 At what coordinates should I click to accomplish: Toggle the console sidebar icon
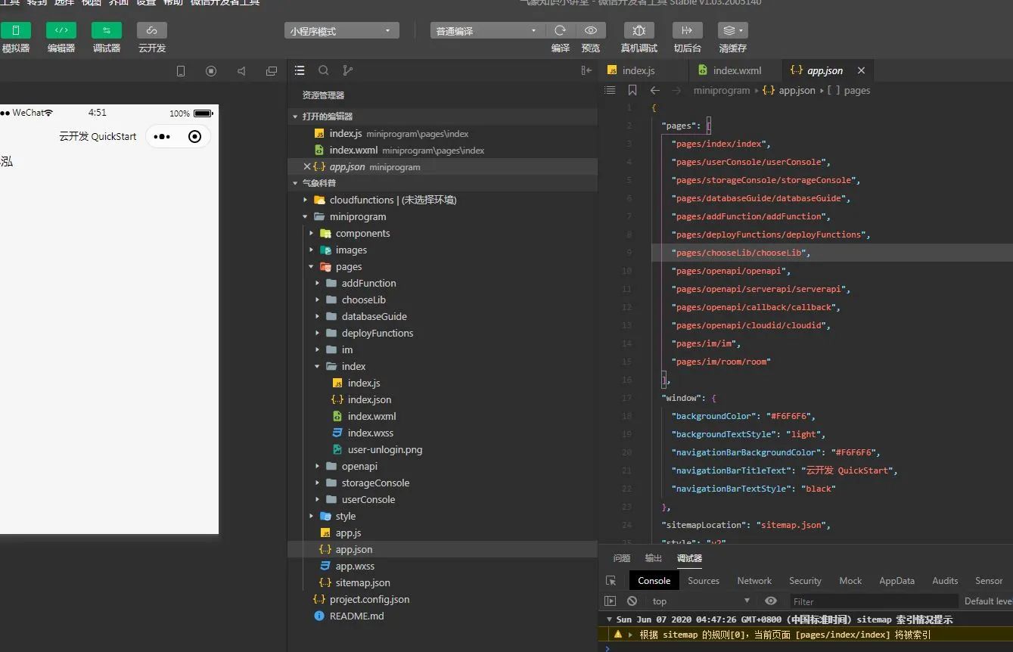tap(611, 601)
